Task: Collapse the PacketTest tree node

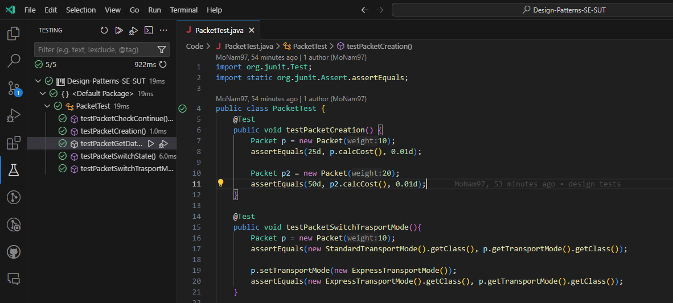Action: click(x=47, y=106)
